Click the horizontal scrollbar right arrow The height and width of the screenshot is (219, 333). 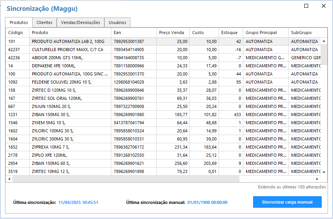click(317, 179)
